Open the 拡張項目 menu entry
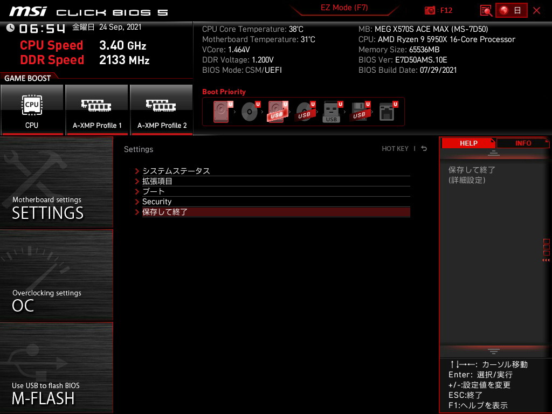This screenshot has width=552, height=414. [x=276, y=181]
